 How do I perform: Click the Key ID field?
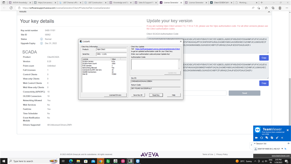(156, 81)
